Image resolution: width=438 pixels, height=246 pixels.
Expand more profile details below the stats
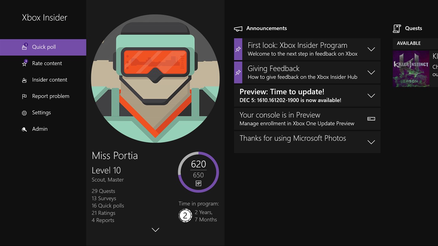155,230
